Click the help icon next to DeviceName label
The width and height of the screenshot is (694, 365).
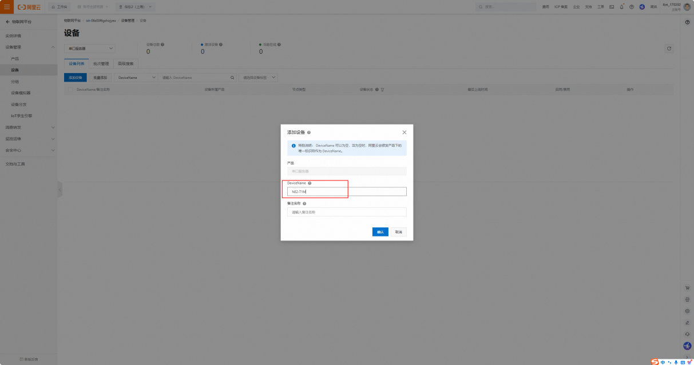[x=310, y=183]
